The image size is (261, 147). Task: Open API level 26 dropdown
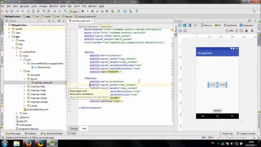[x=218, y=25]
